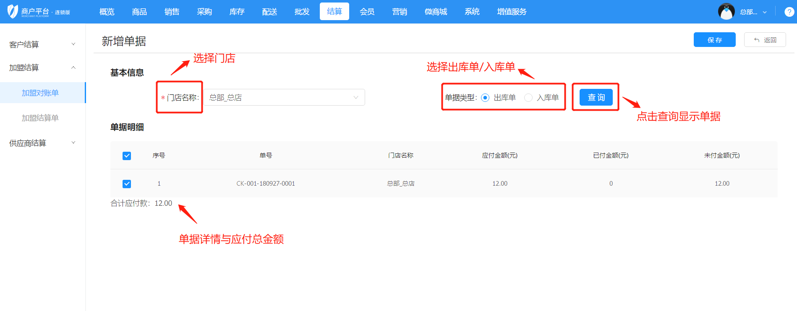This screenshot has width=797, height=311.
Task: Go to the 增值服务 menu
Action: pyautogui.click(x=511, y=12)
